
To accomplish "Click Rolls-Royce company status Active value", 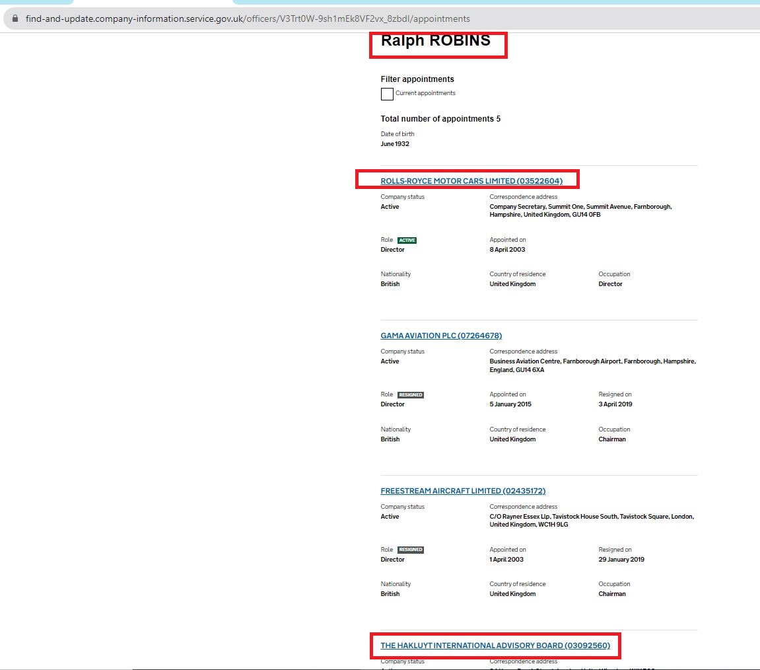I will 390,207.
